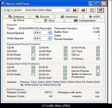Screen dimensions: 112x108
Task: Click the Changes Left user n/a value
Action: tap(97, 92)
